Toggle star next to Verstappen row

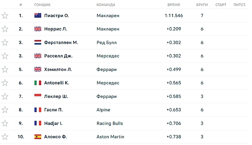[x=5, y=43]
